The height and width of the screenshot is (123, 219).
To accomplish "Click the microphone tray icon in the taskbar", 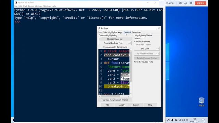I will 172,120.
